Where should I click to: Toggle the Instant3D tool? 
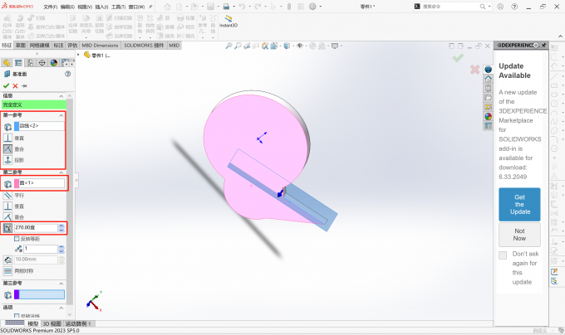(x=228, y=21)
